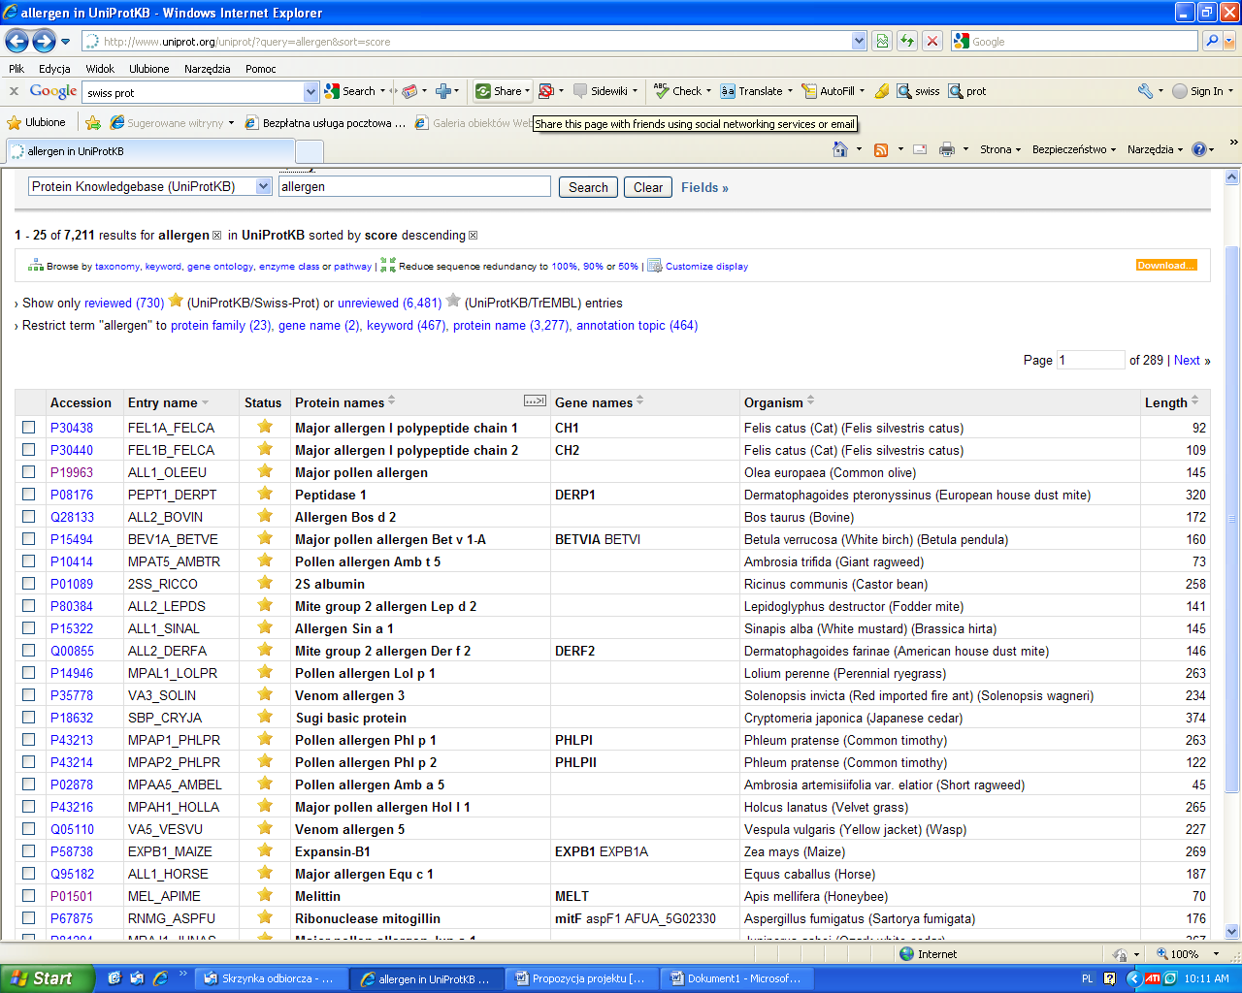Click the Refresh page icon
This screenshot has height=993, width=1242.
[907, 41]
